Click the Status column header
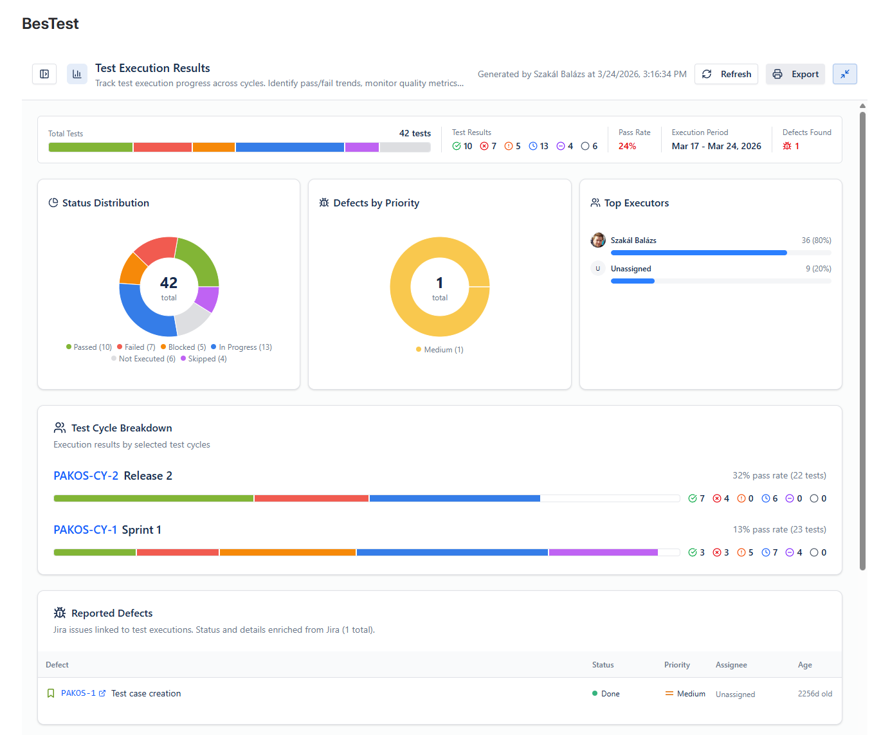 (x=603, y=665)
